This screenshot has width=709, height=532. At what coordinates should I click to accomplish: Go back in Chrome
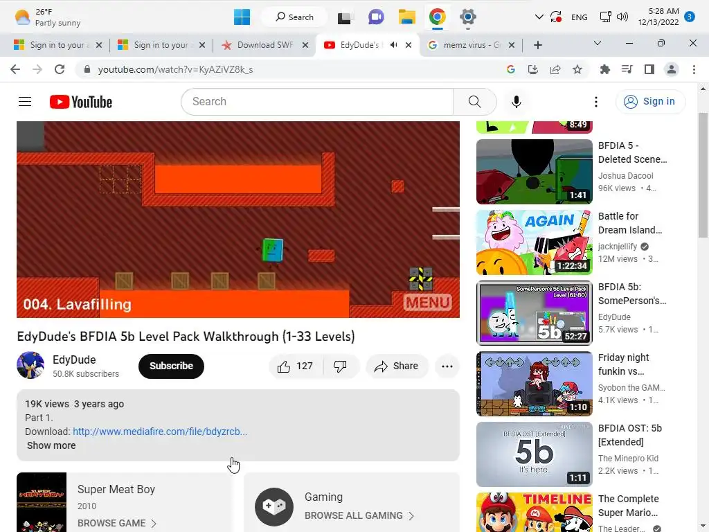15,69
